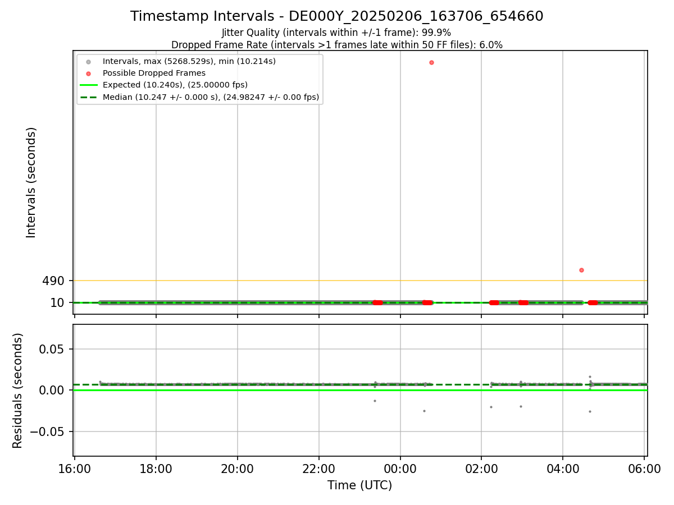This screenshot has width=674, height=505.
Task: Click the Residuals (seconds) axis label
Action: (18, 391)
